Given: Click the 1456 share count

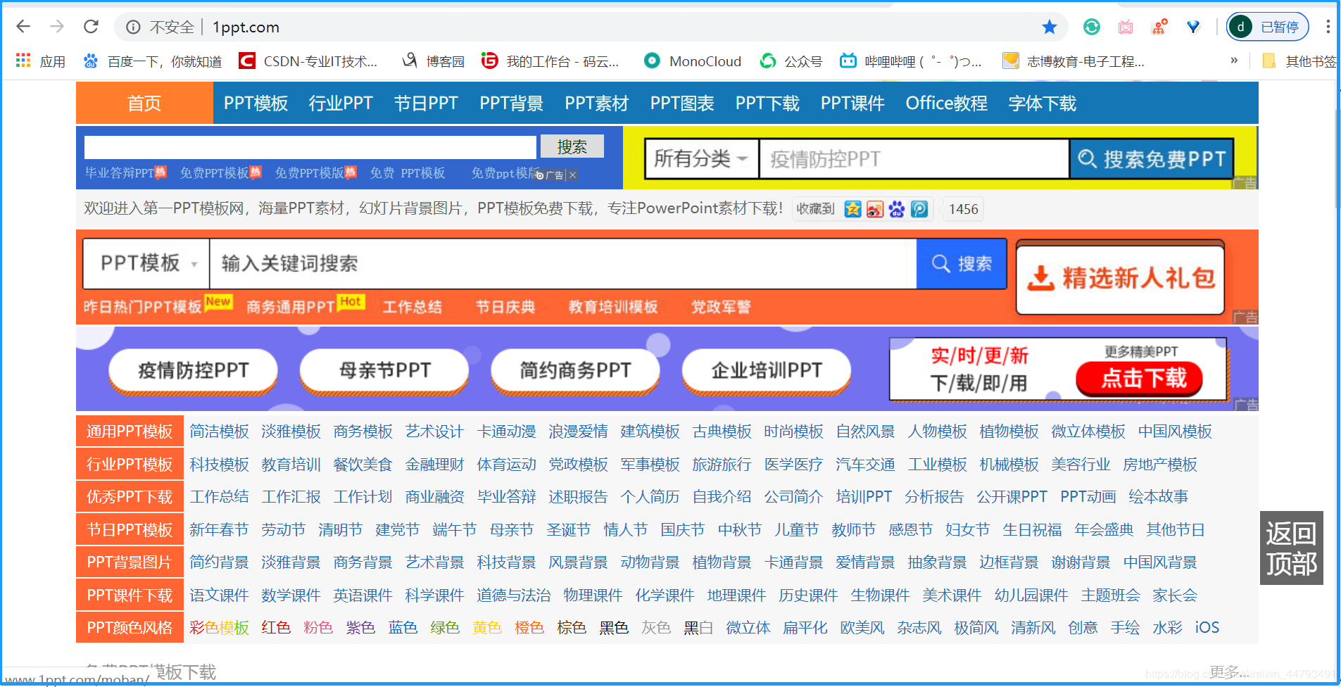Looking at the screenshot, I should tap(963, 209).
